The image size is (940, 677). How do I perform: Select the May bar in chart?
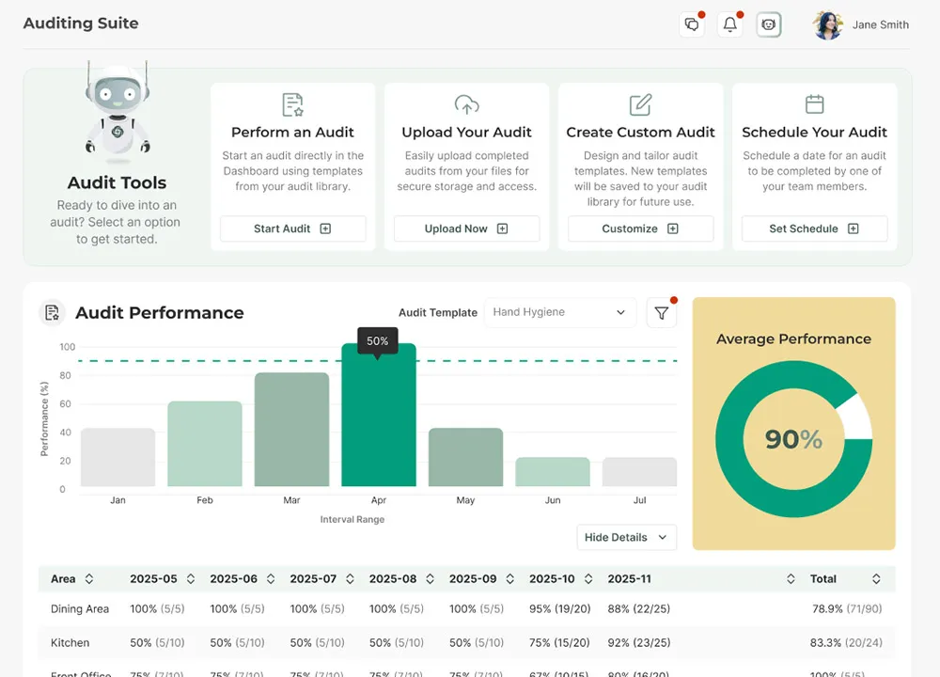[x=466, y=457]
